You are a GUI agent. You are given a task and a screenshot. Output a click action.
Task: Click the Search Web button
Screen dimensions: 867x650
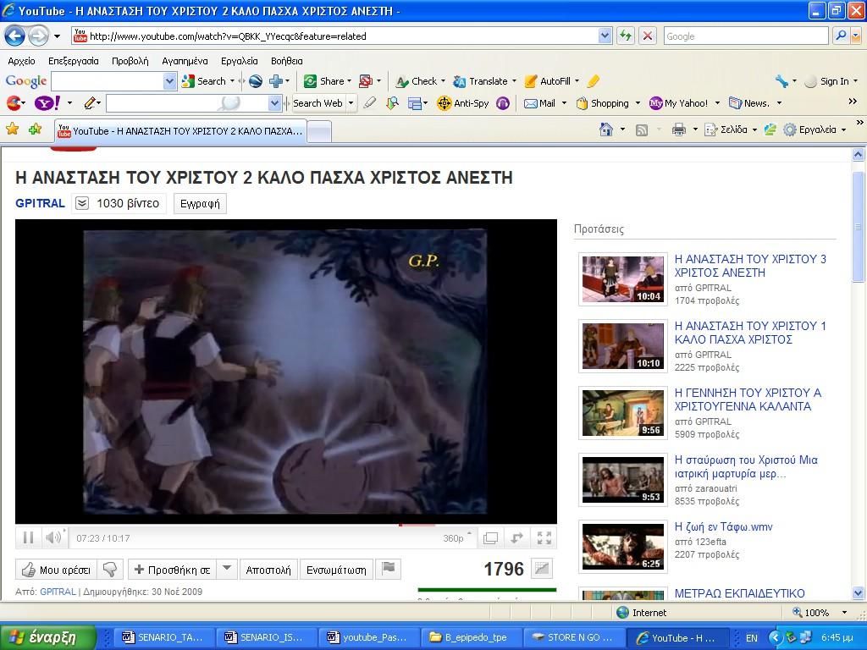click(318, 102)
